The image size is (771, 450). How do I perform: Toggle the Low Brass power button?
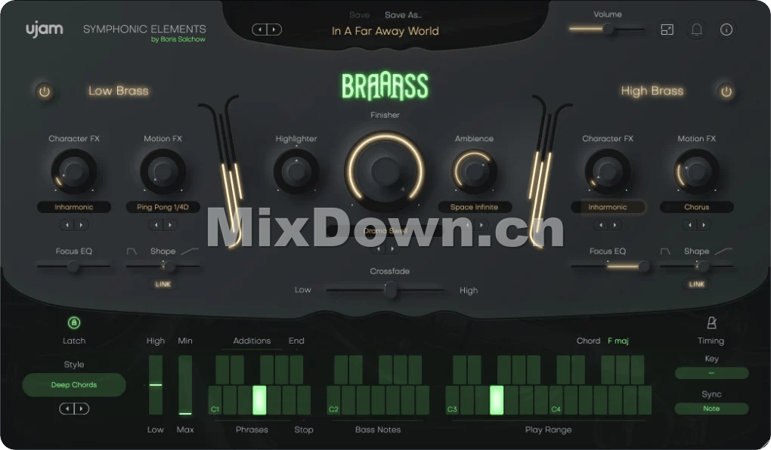[45, 91]
